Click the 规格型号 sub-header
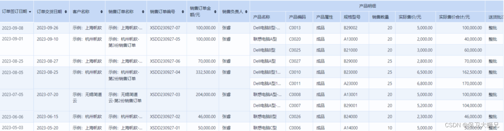The height and width of the screenshot is (131, 504). [352, 17]
